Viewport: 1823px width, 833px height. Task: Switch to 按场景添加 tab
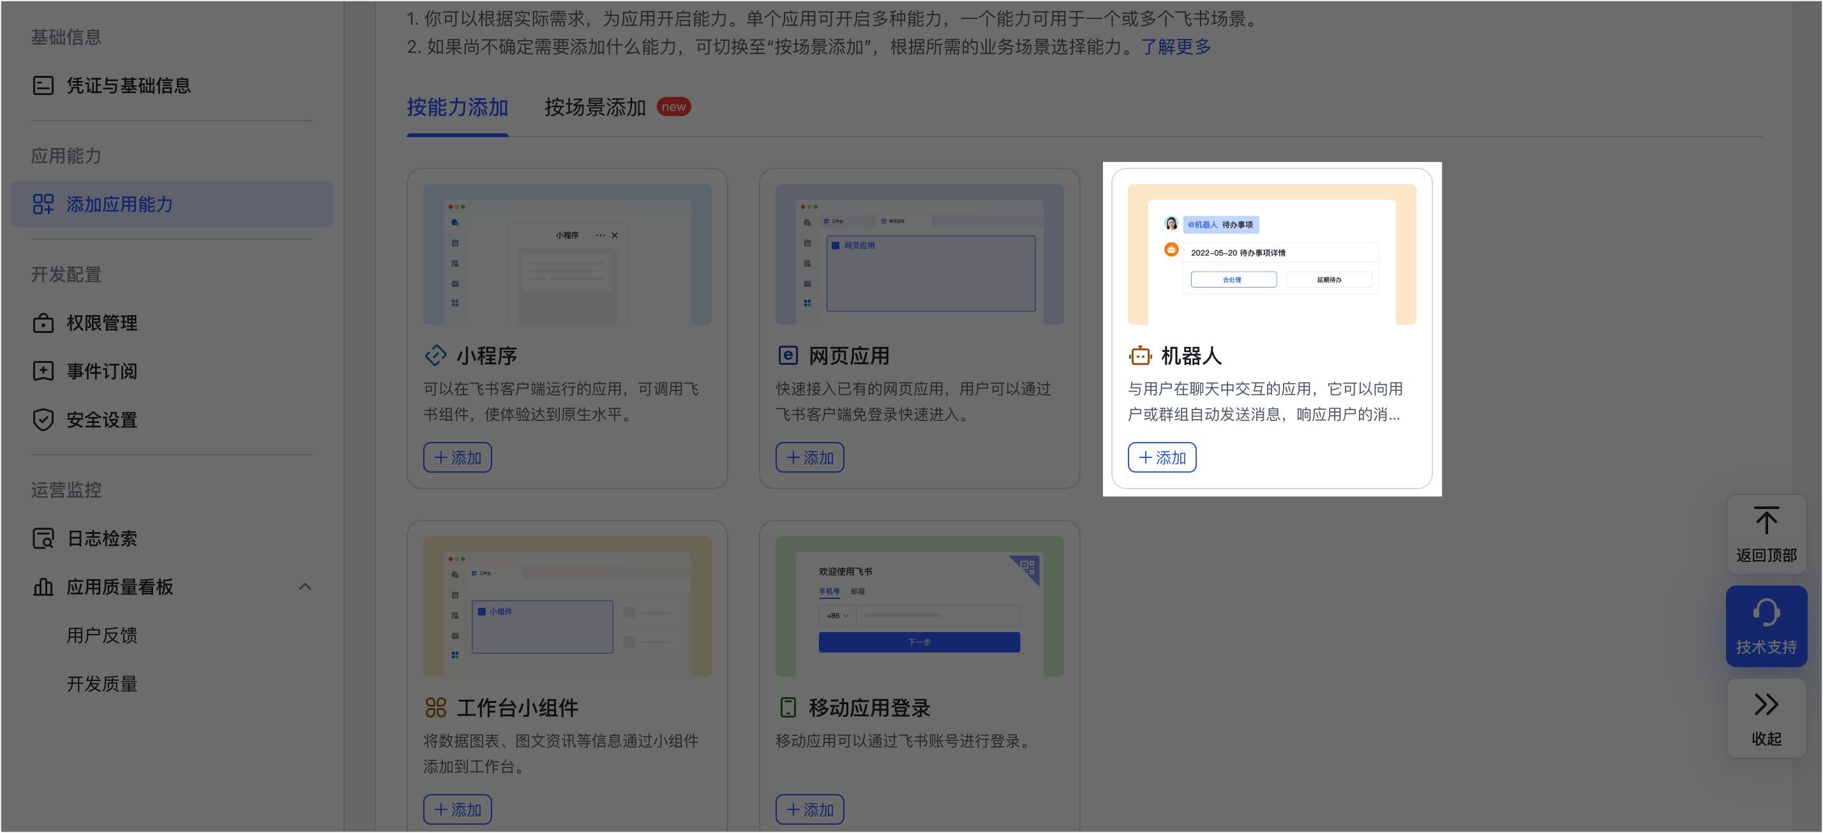pos(594,108)
